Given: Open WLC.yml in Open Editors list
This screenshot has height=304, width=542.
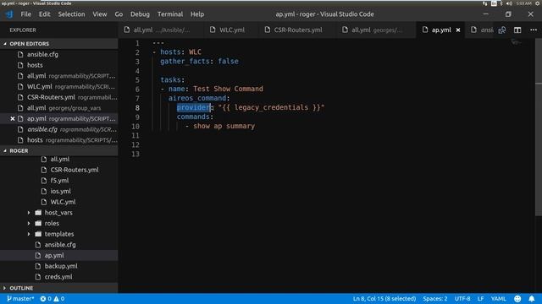Looking at the screenshot, I should tap(58, 86).
